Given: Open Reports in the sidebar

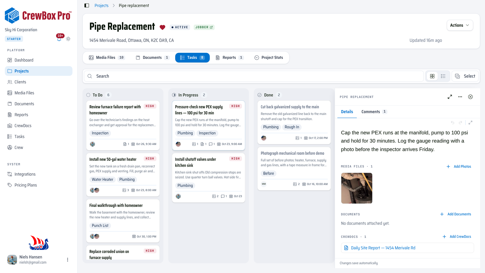Looking at the screenshot, I should point(38,115).
